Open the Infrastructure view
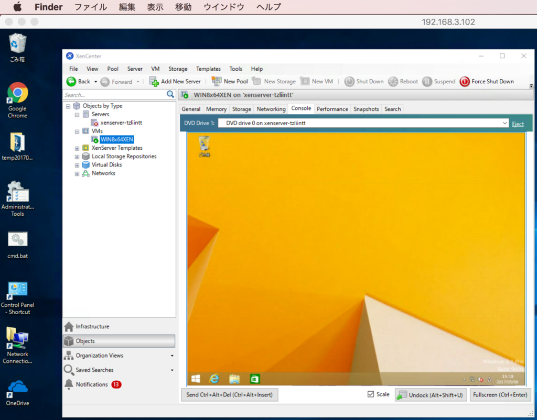This screenshot has height=420, width=537. (119, 327)
